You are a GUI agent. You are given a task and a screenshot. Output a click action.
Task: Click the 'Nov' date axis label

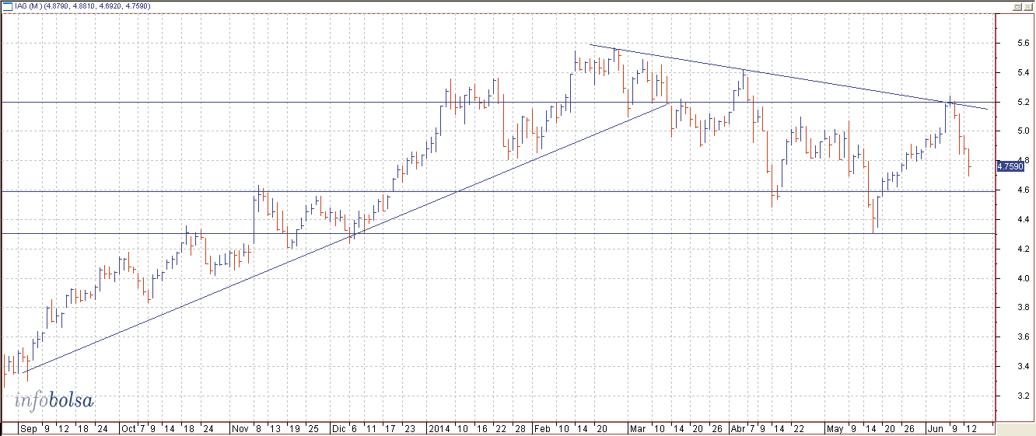[240, 428]
